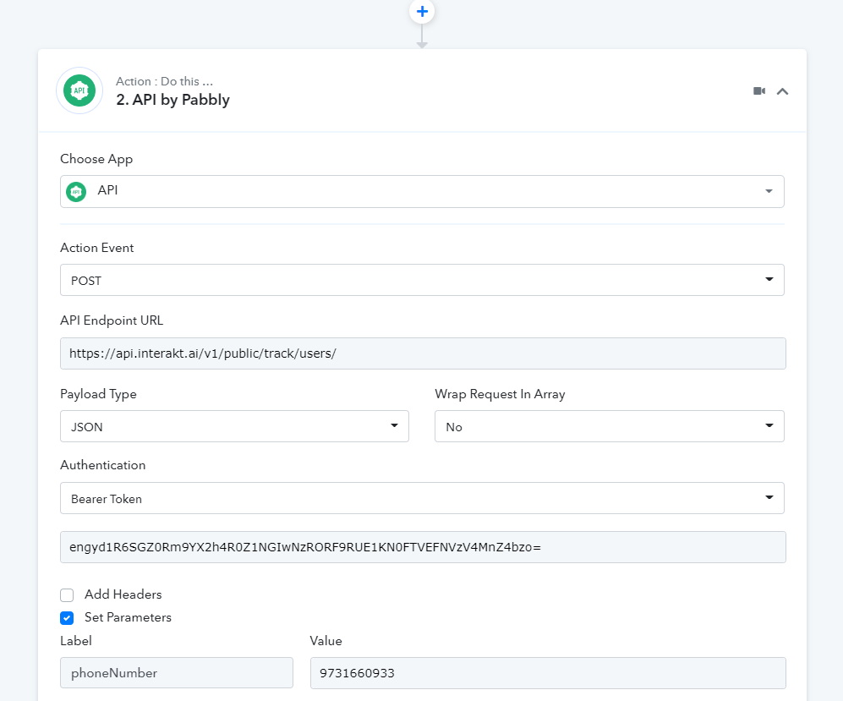Click the phoneNumber label input field
843x701 pixels.
tap(177, 672)
